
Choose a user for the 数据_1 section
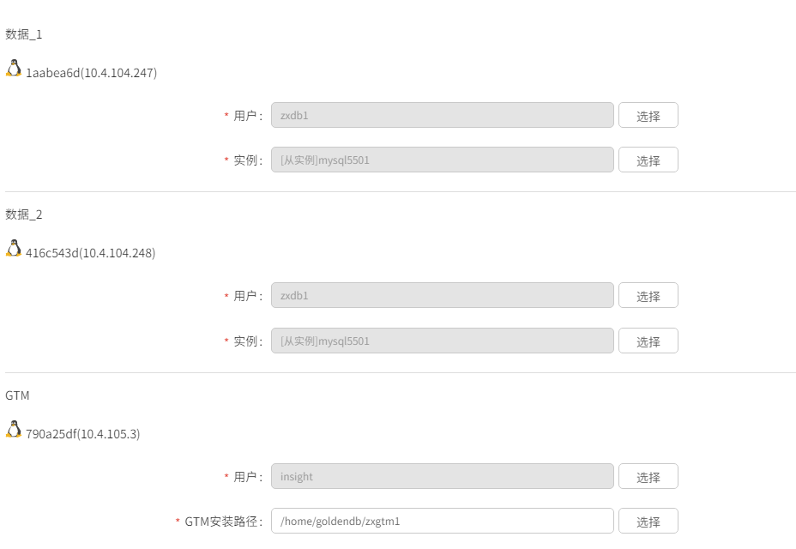click(648, 115)
